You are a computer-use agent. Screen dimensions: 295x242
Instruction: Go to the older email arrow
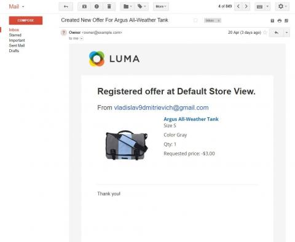point(246,7)
